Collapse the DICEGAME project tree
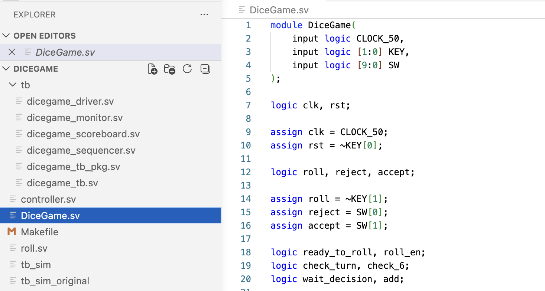This screenshot has height=291, width=545. pos(6,69)
